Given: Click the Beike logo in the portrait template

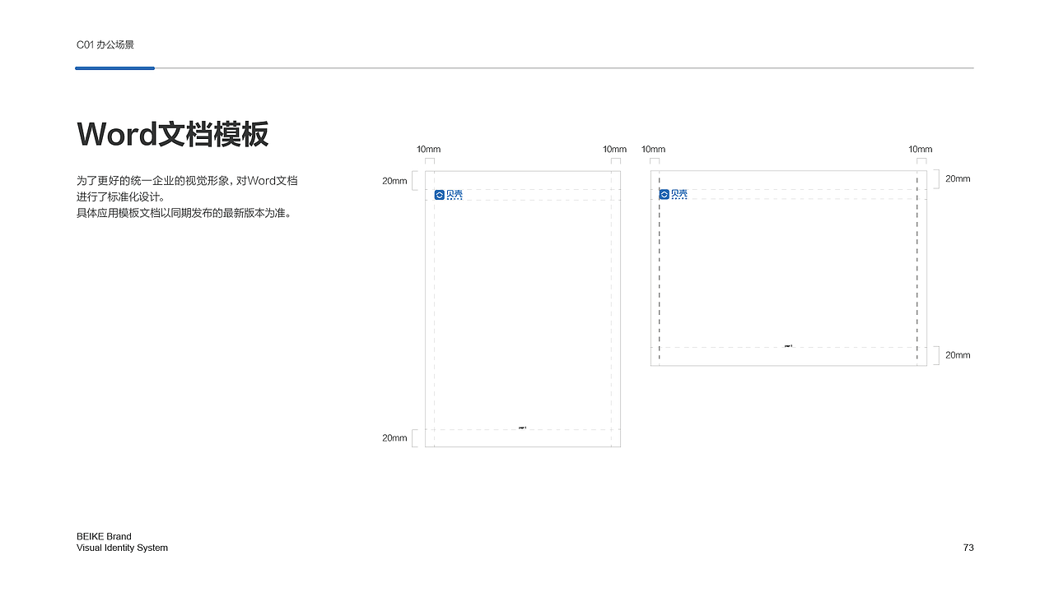Looking at the screenshot, I should click(449, 195).
